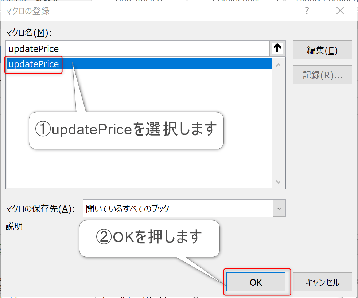358x298 pixels.
Task: Click the ①updatePriceを選択します callout bubble
Action: coord(126,130)
